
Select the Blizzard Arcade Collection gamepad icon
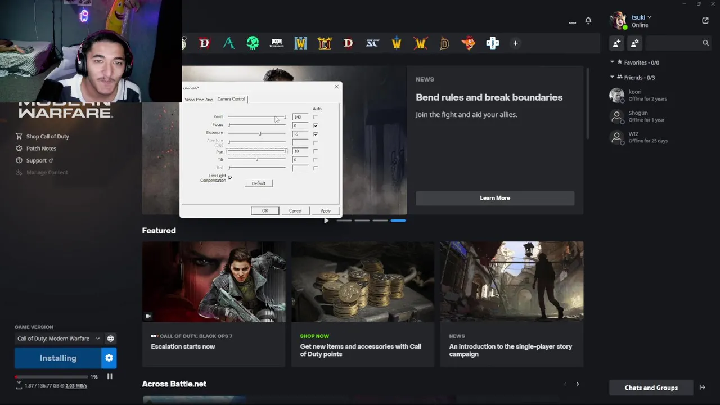tap(493, 43)
